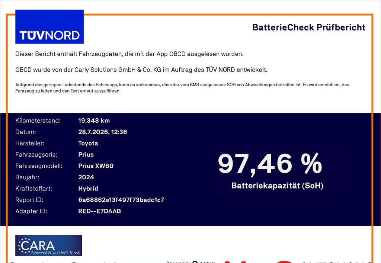Select the "Adapter ID:" label
Image resolution: width=381 pixels, height=263 pixels.
31,211
